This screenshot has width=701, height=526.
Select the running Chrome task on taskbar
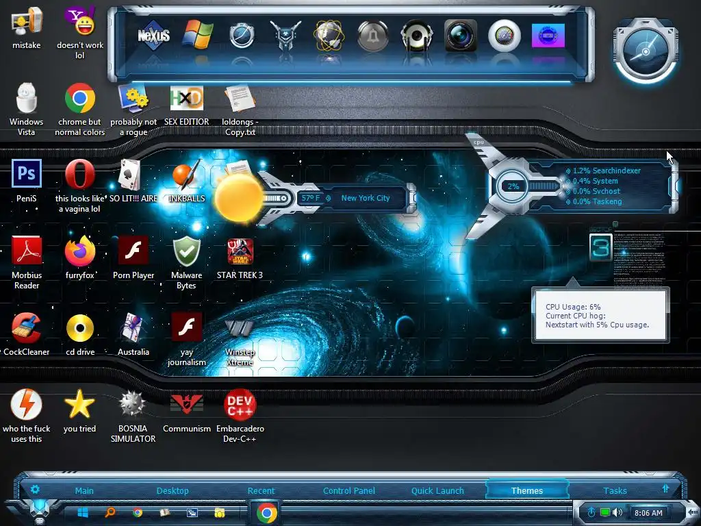click(266, 512)
